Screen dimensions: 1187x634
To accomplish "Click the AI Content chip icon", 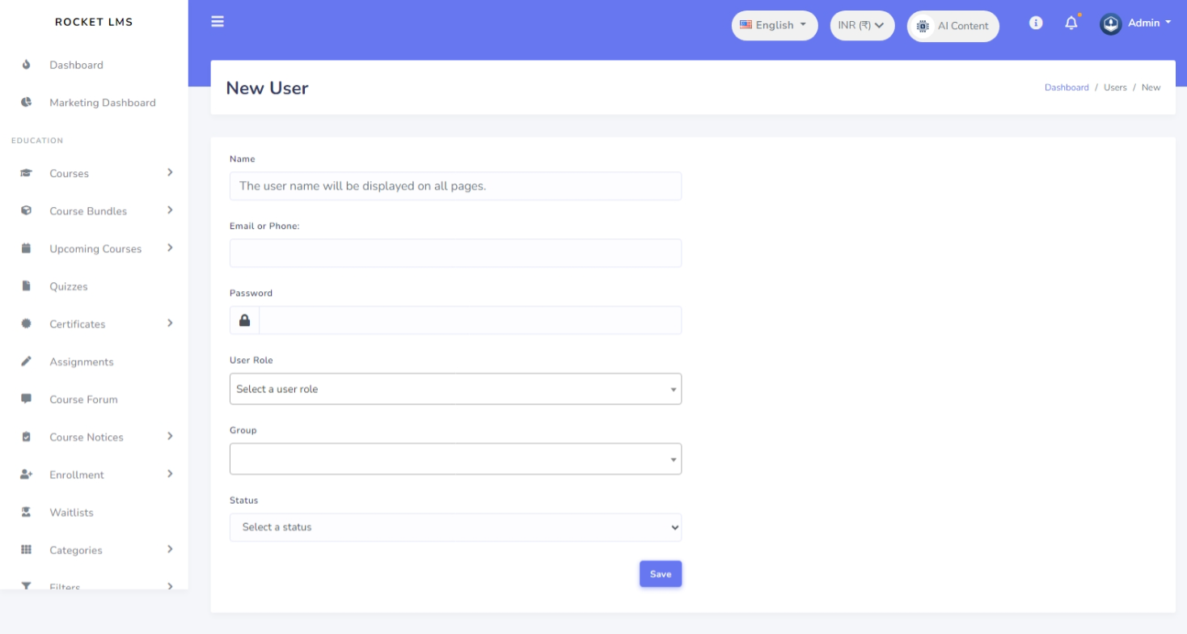I will (923, 26).
